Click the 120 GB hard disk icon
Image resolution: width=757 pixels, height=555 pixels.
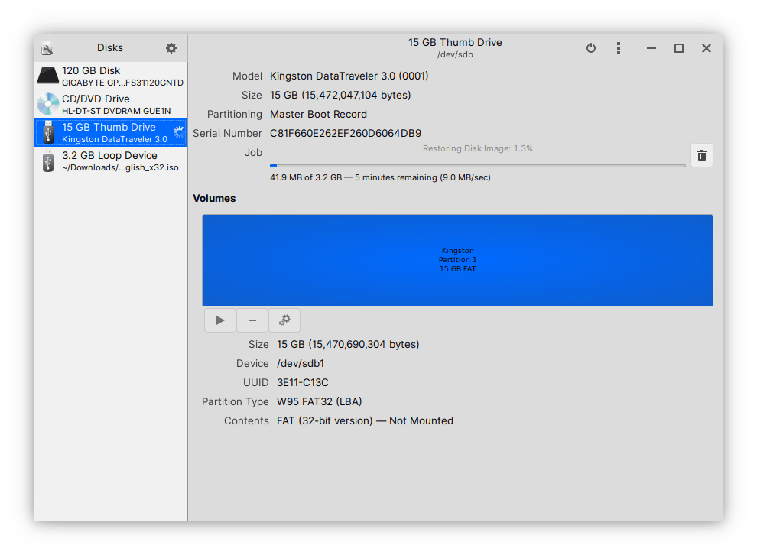coord(48,76)
